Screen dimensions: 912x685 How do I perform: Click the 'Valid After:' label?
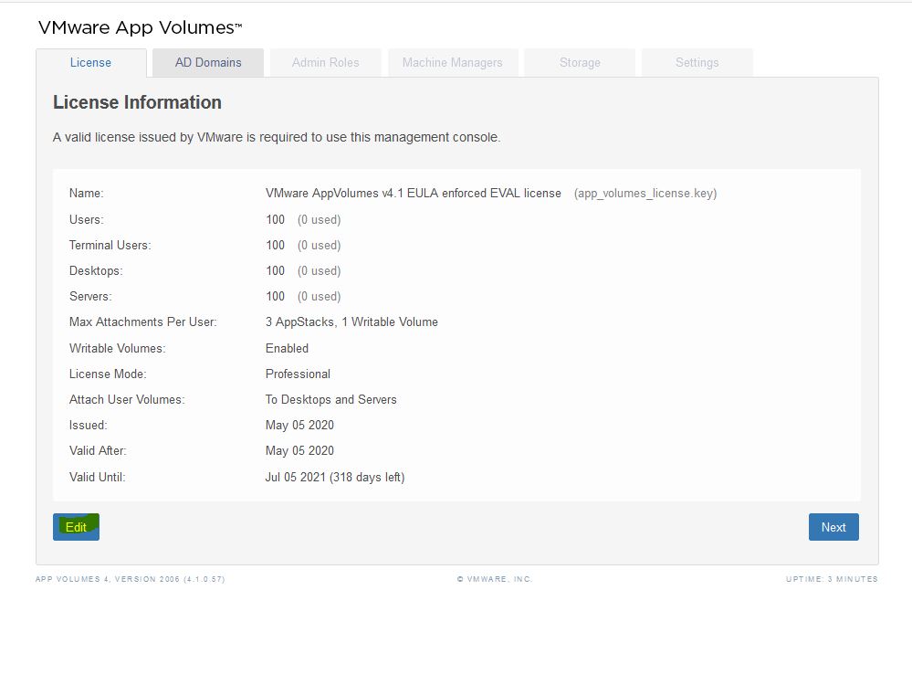pos(98,450)
